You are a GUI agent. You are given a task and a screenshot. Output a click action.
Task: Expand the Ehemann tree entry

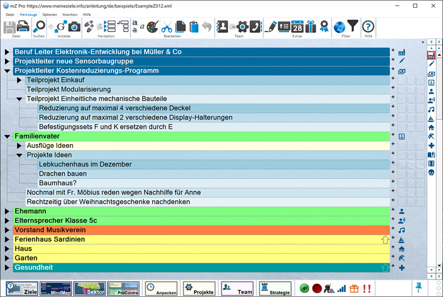click(7, 211)
